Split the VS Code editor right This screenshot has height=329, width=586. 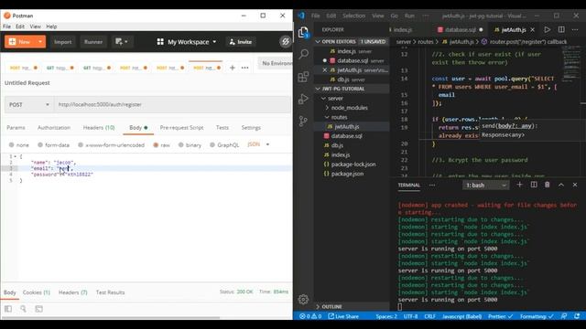(561, 29)
